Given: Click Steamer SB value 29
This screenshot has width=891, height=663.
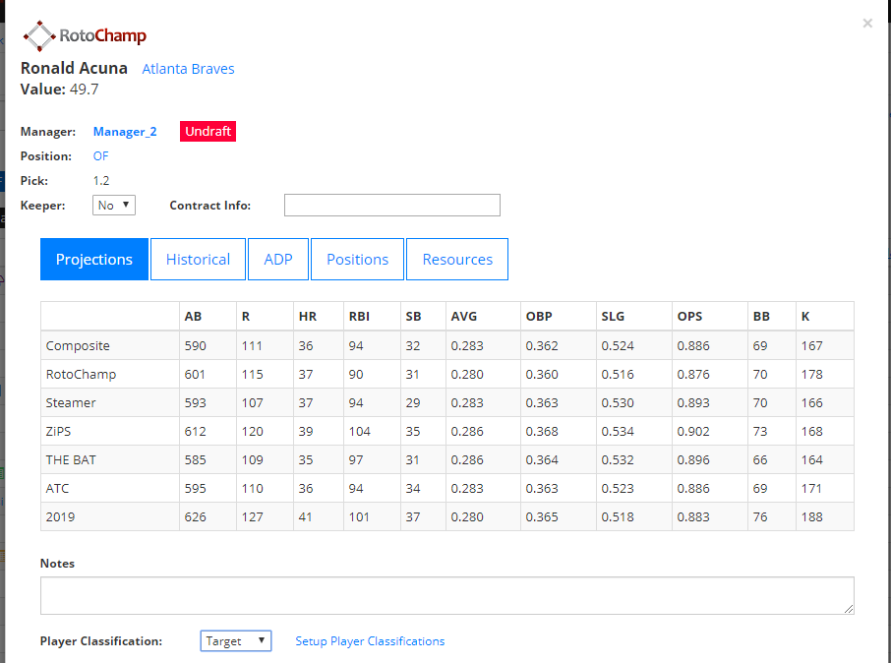Looking at the screenshot, I should click(x=412, y=402).
